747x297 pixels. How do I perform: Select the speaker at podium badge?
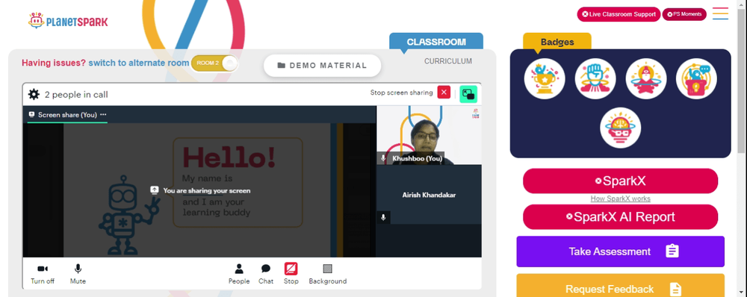pos(696,78)
